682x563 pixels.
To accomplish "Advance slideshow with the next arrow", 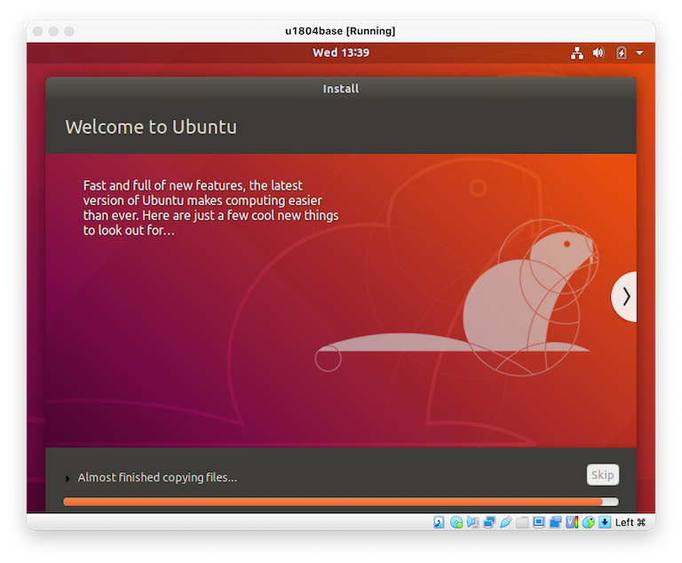I will click(x=625, y=297).
